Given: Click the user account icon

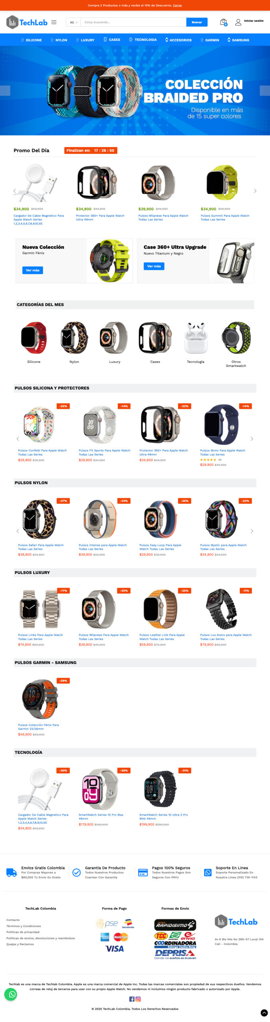Looking at the screenshot, I should [x=238, y=22].
